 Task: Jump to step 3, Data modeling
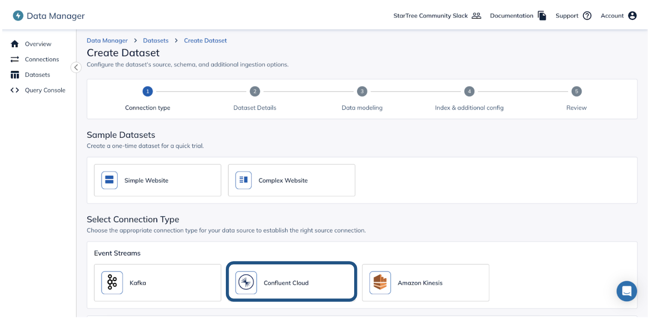click(362, 91)
